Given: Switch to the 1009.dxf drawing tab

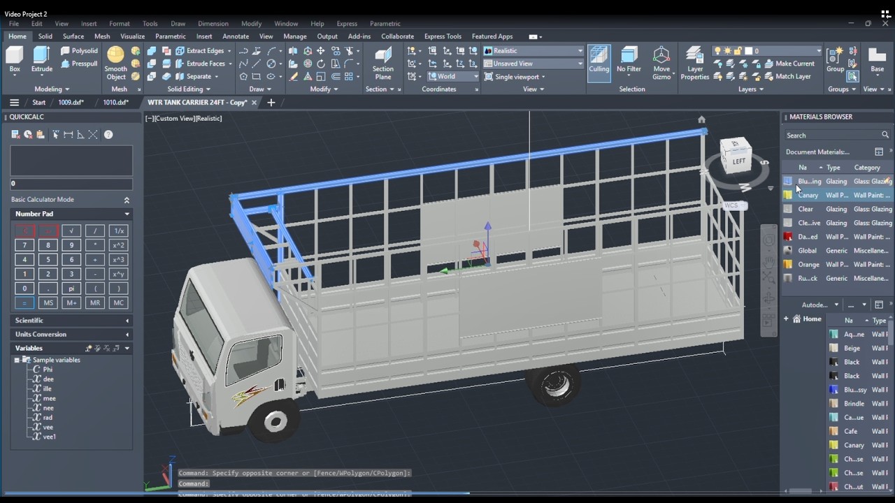Looking at the screenshot, I should pyautogui.click(x=71, y=102).
